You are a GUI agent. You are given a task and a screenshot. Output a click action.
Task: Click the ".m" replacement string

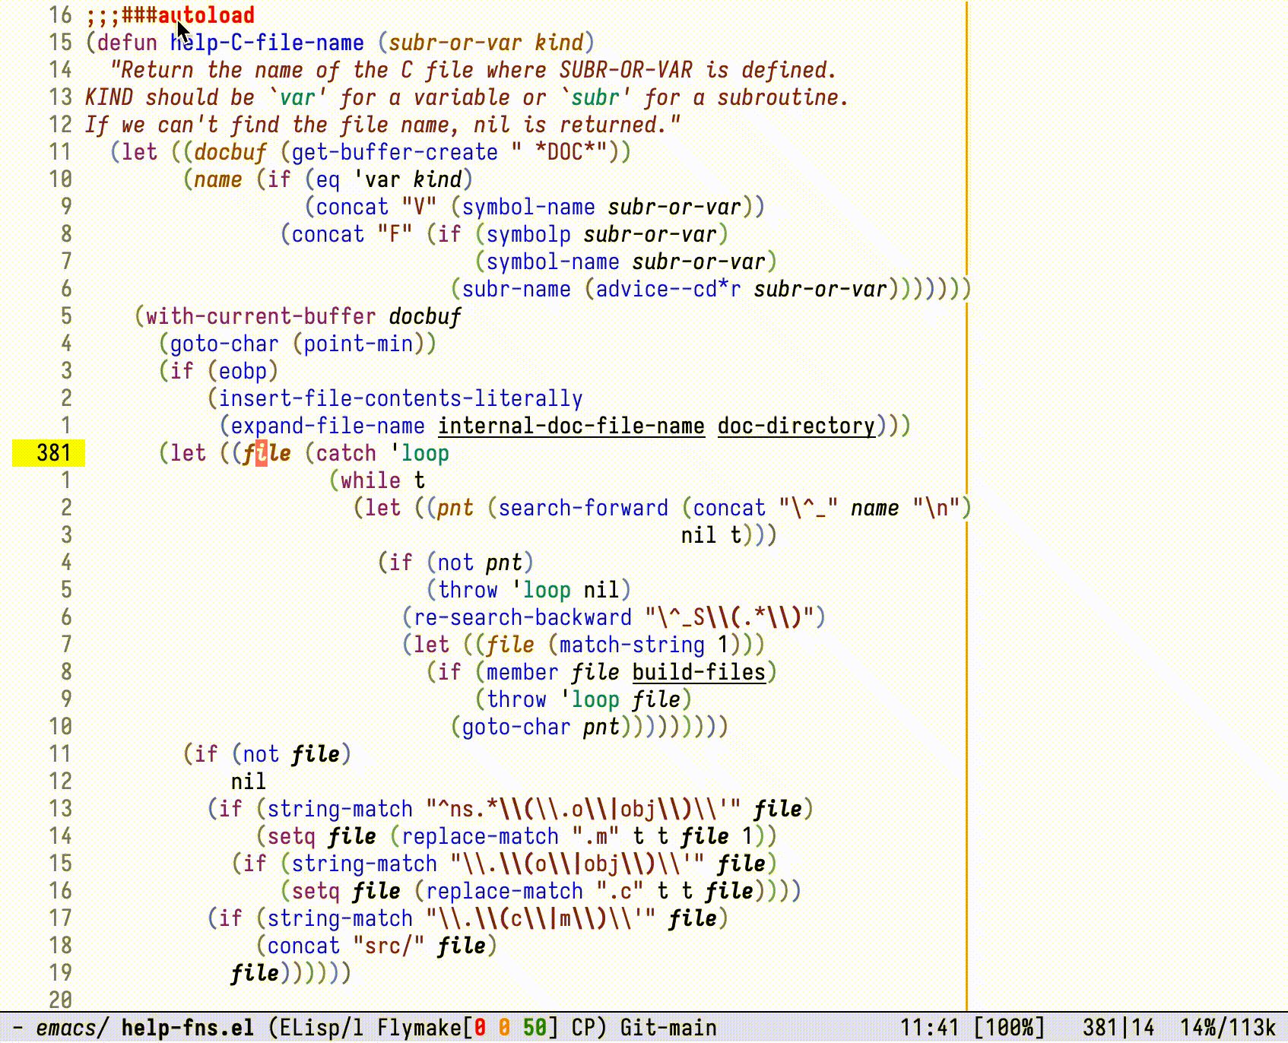pyautogui.click(x=595, y=836)
